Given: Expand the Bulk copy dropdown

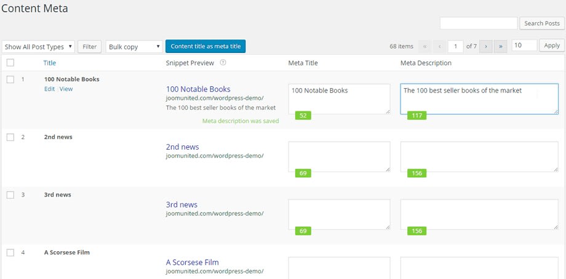Looking at the screenshot, I should [134, 47].
